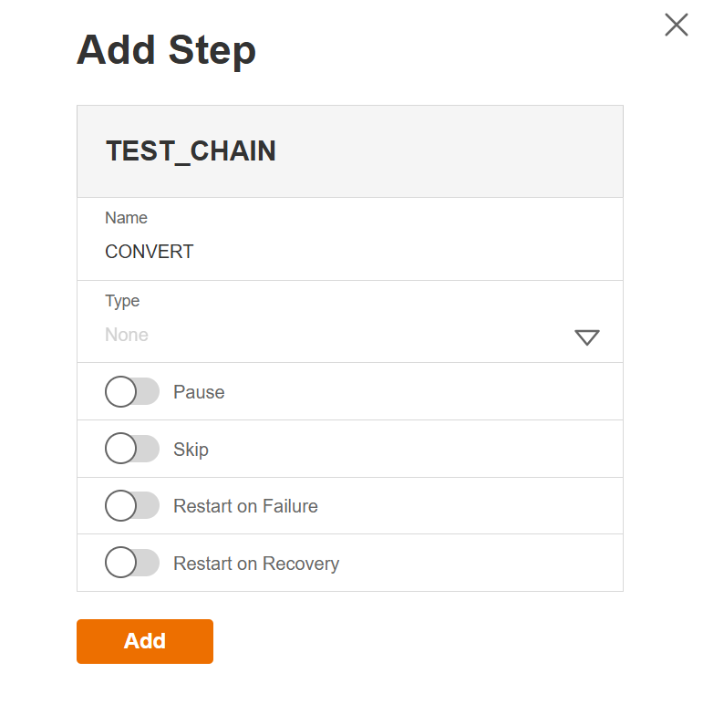Click the Skip label text

[x=191, y=450]
